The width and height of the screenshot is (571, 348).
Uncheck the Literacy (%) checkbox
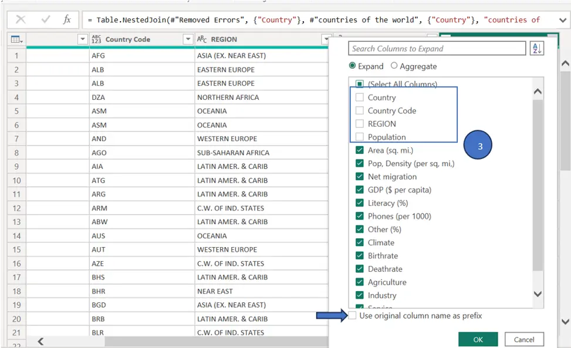[359, 203]
